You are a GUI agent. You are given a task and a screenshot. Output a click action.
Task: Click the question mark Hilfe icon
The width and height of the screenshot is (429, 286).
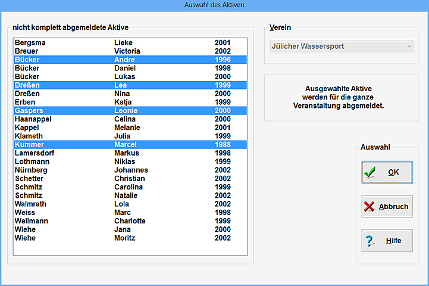click(371, 241)
